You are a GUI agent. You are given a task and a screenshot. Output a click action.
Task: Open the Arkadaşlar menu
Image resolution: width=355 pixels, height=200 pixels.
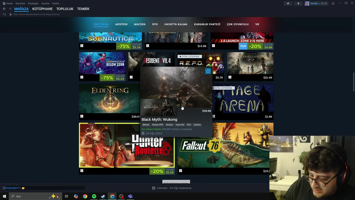(33, 3)
